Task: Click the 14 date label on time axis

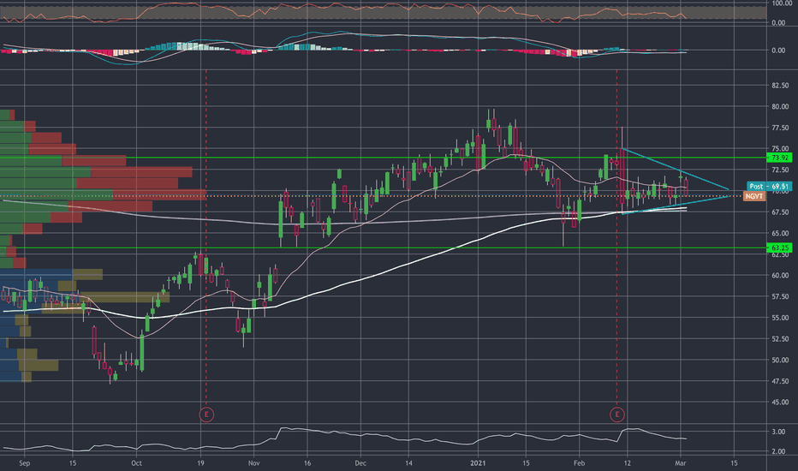Action: coord(408,463)
